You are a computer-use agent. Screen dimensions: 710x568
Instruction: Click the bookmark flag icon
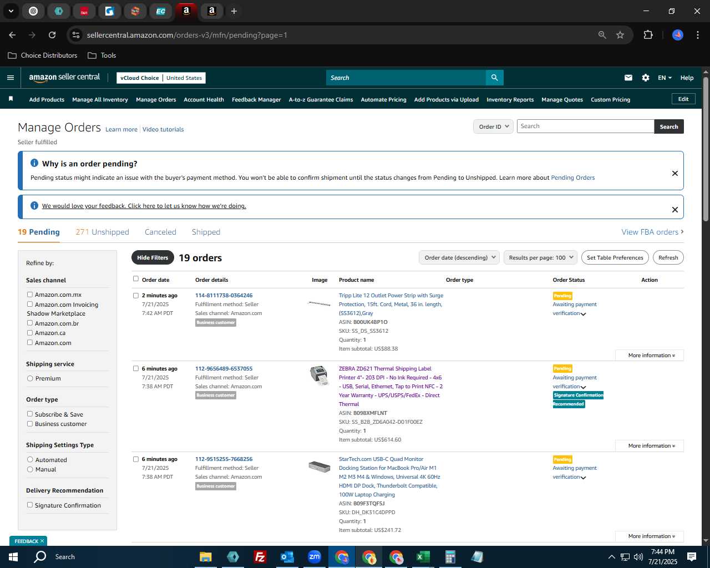tap(11, 99)
